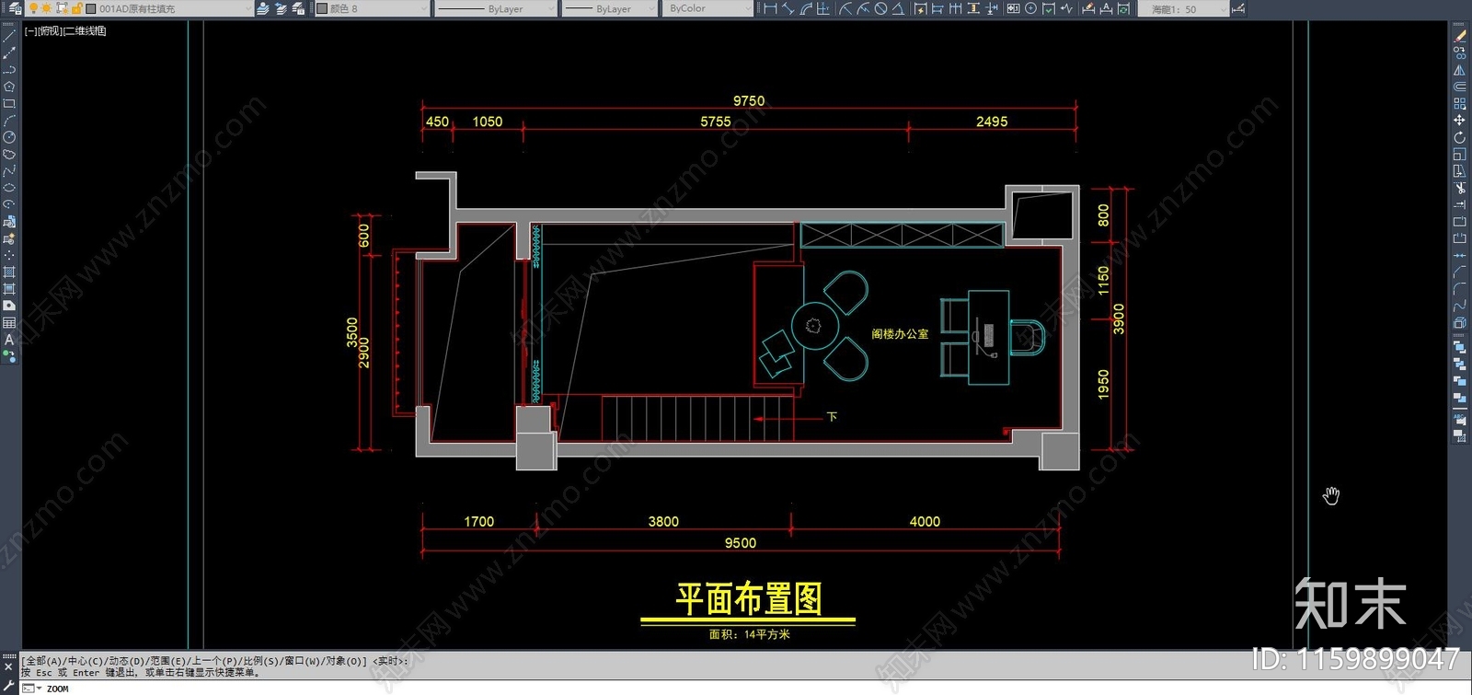Select the Ordinate Dimension tool
Screen dimensions: 1472x695
click(822, 8)
